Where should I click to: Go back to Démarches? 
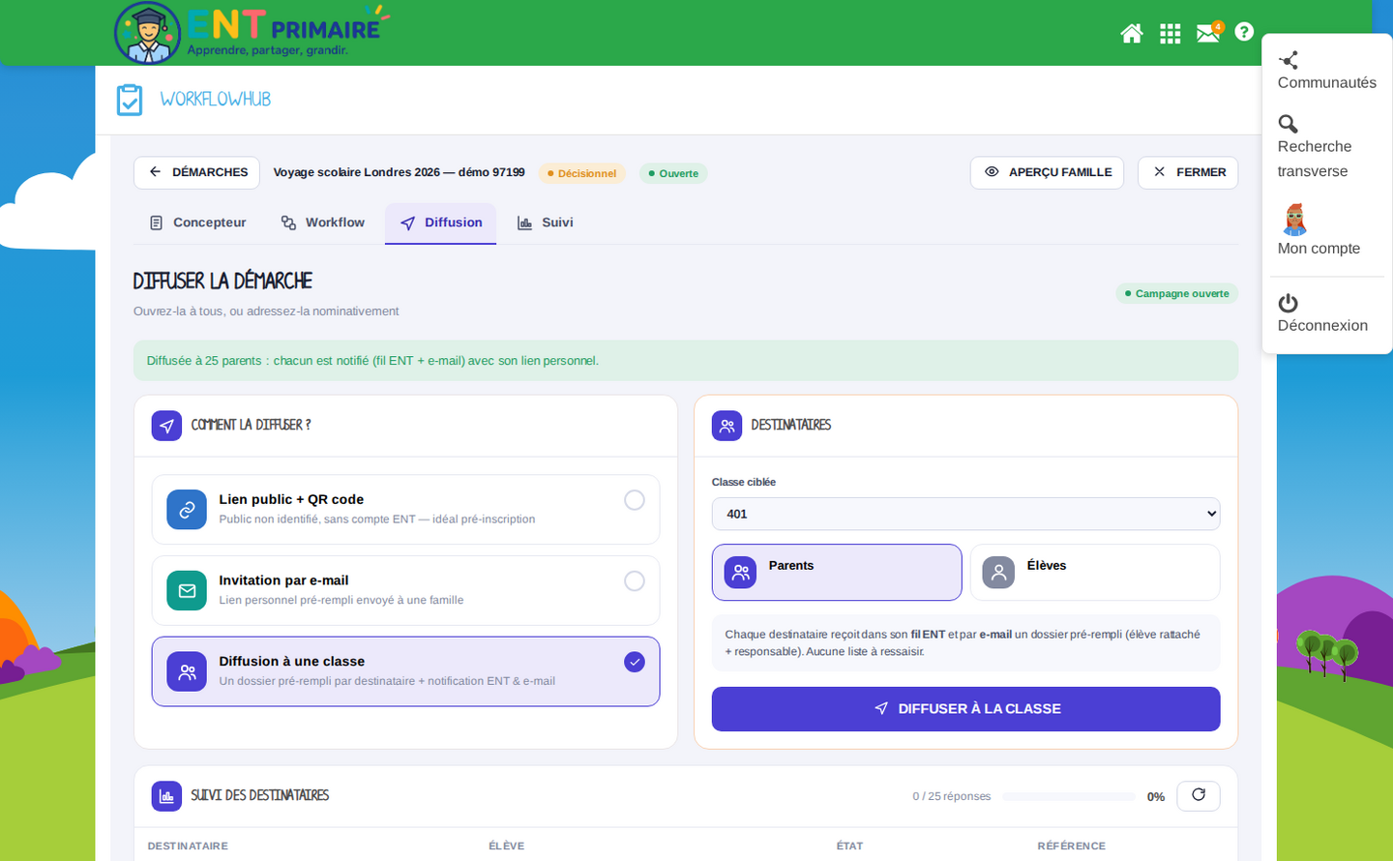tap(197, 172)
